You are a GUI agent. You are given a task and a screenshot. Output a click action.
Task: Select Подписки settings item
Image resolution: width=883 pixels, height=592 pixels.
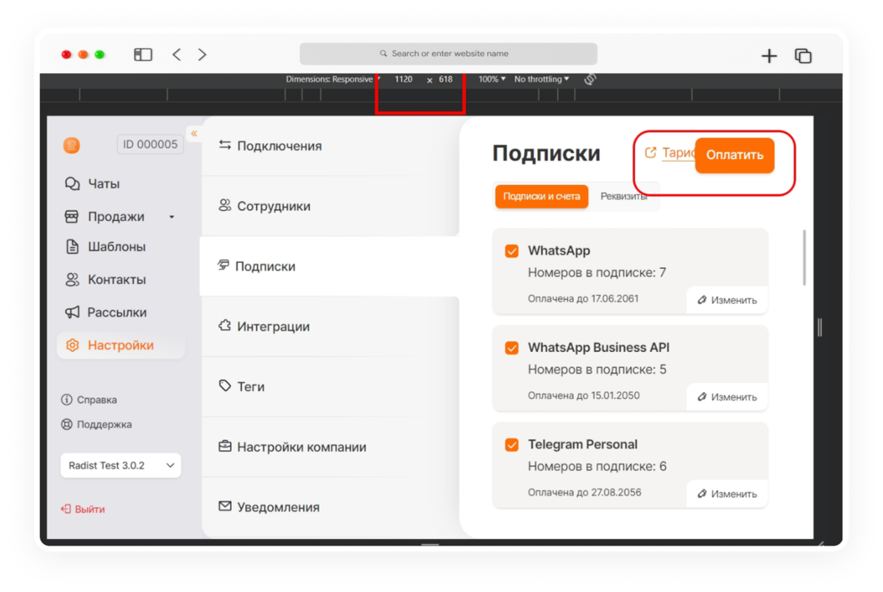coord(330,267)
